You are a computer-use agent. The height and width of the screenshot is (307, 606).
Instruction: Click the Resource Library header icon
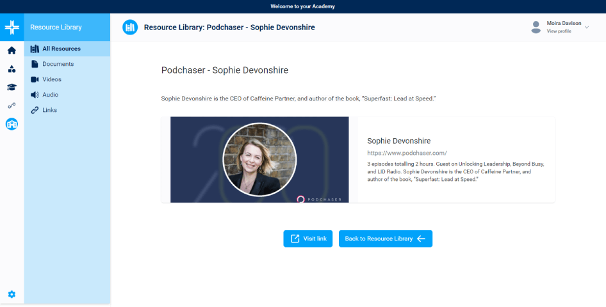tap(130, 28)
